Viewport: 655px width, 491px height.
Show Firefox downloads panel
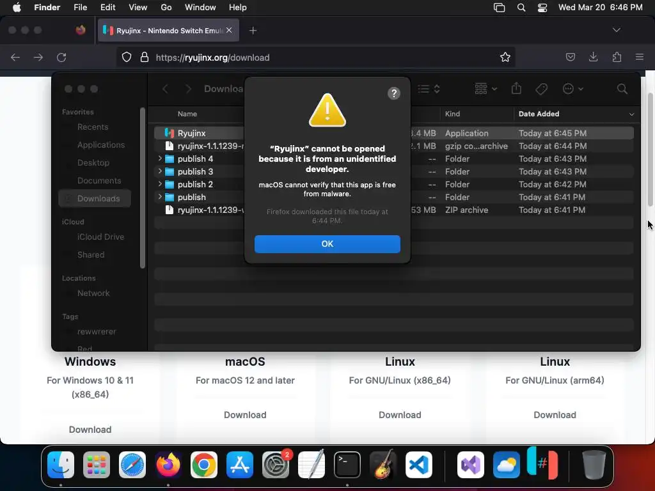593,57
